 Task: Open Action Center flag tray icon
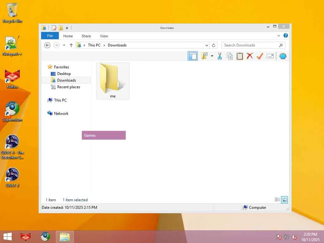click(x=279, y=237)
